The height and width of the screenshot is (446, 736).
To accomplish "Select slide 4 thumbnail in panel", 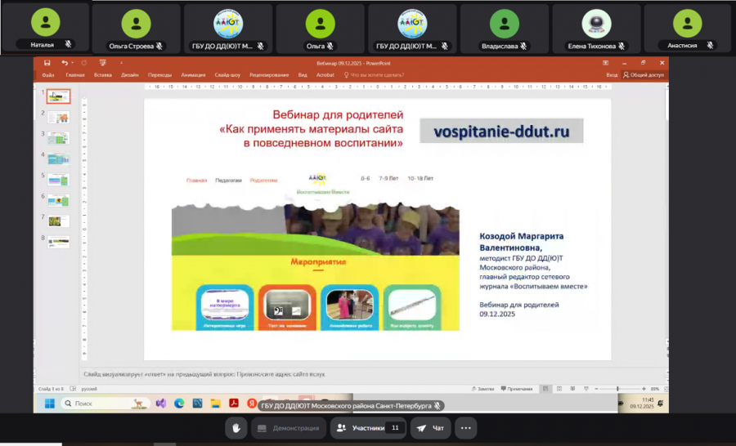I will (x=59, y=158).
